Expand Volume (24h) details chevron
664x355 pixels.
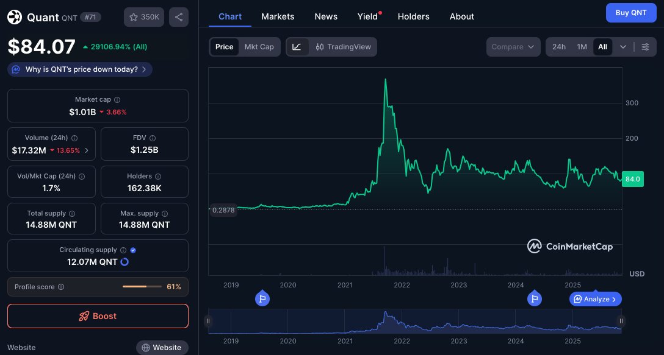pos(87,150)
